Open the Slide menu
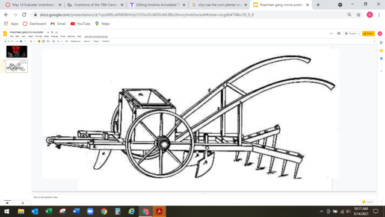Viewport: 385px width, 217px height. [46, 36]
